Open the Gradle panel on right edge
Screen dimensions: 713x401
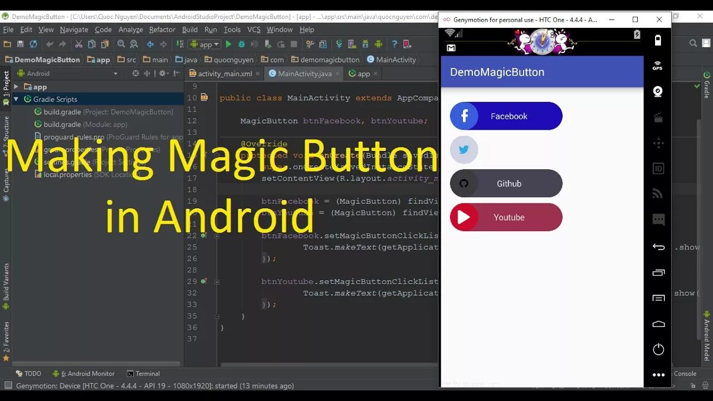706,85
